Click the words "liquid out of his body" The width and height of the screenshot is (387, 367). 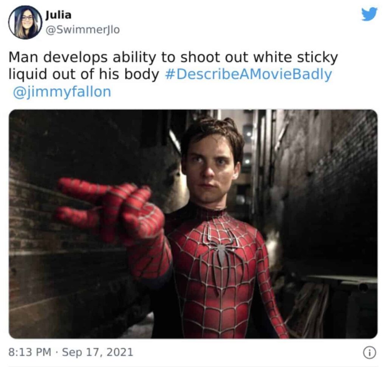click(x=84, y=74)
